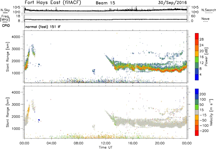Screen dimensions: 216x149
Task: Select the "Beam 15" heading
Action: coord(105,3)
